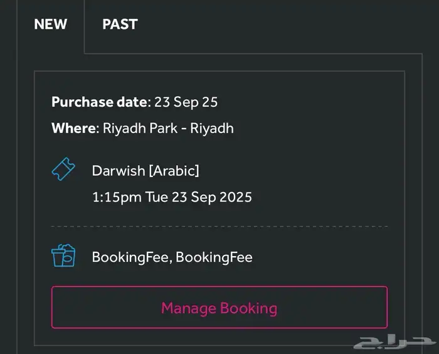The height and width of the screenshot is (354, 439).
Task: Switch to the NEW bookings tab
Action: click(50, 24)
